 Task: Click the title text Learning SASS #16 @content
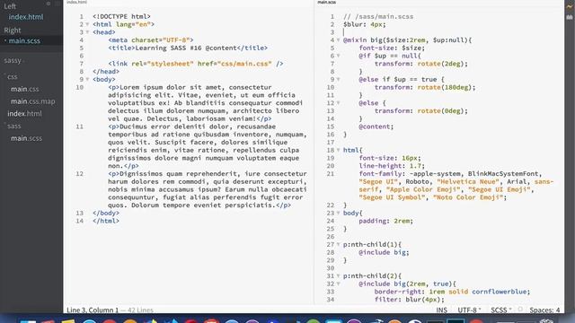click(x=186, y=48)
